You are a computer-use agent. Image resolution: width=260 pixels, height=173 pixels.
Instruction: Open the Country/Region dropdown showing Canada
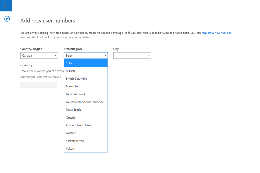[x=39, y=55]
